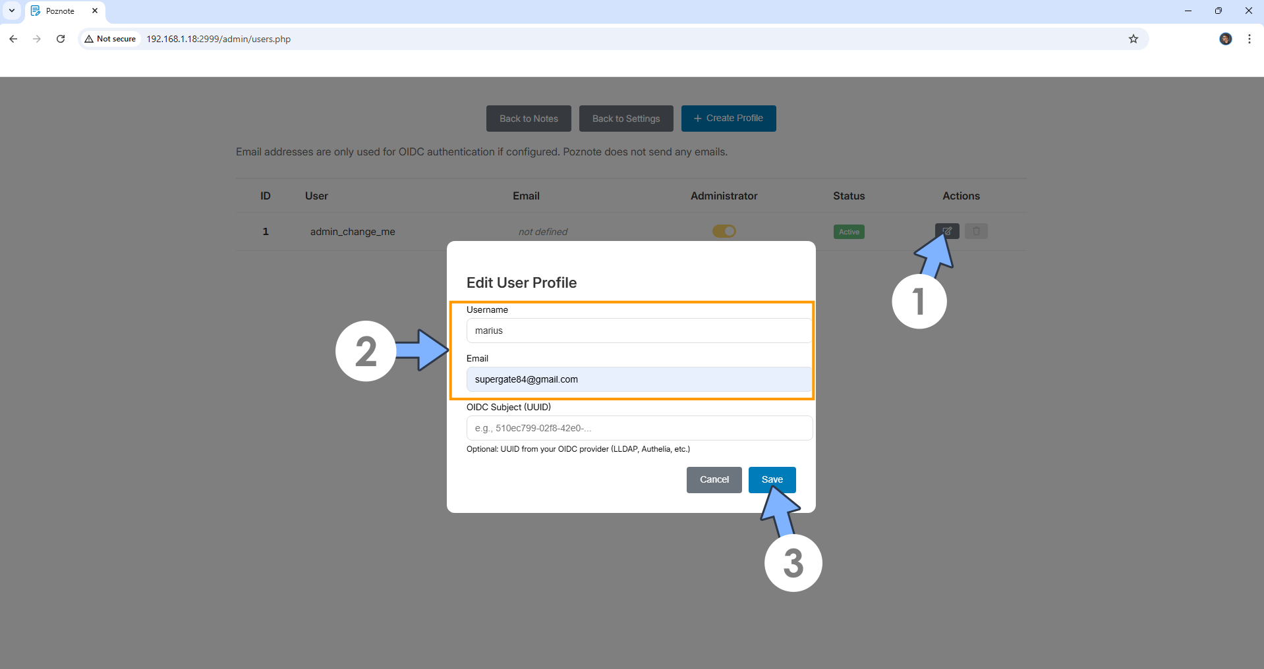Click the Back to Notes button
This screenshot has width=1264, height=669.
click(x=528, y=119)
